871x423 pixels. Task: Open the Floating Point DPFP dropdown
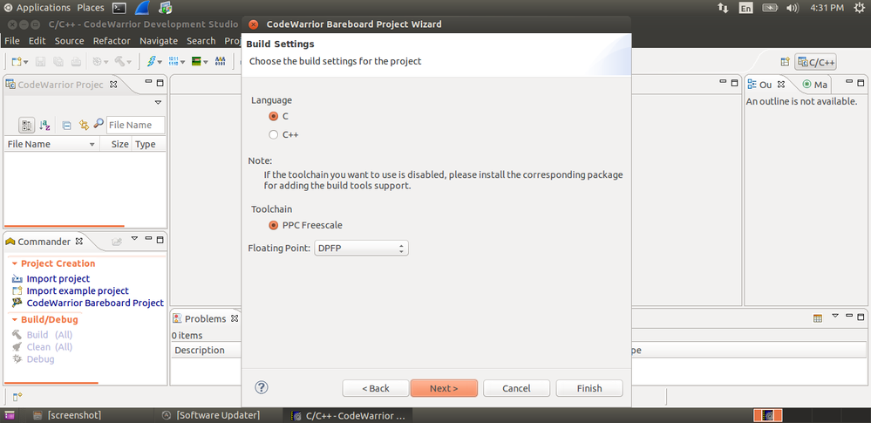pyautogui.click(x=362, y=249)
